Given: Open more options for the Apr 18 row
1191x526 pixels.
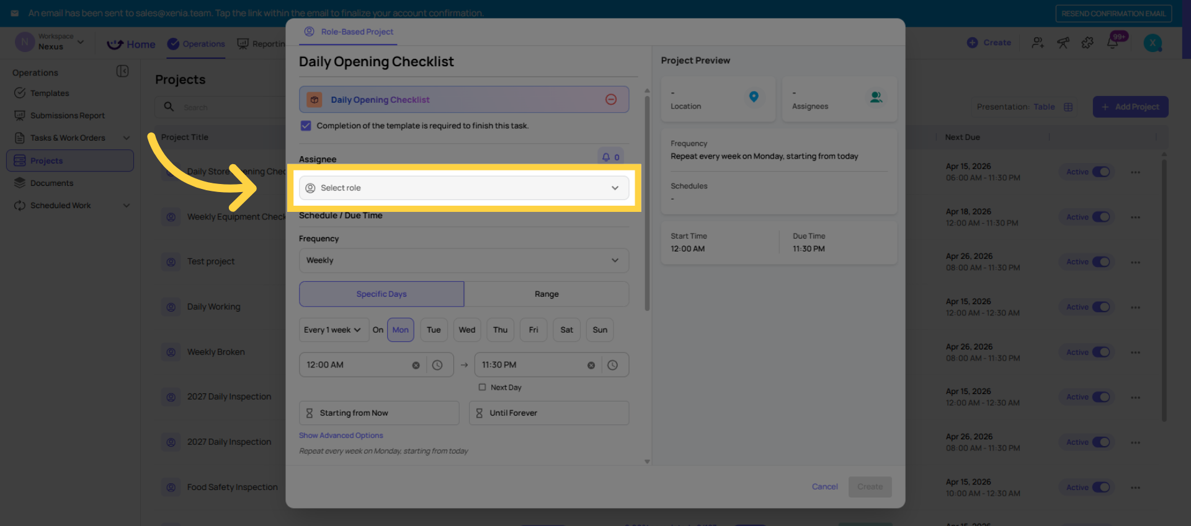Looking at the screenshot, I should tap(1135, 217).
